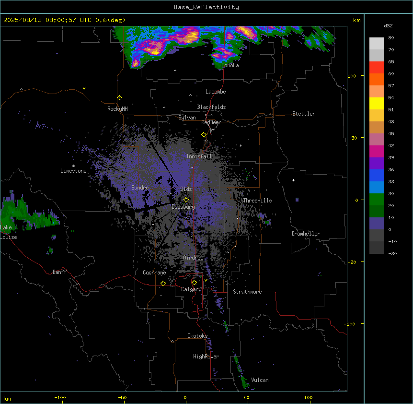This screenshot has height=404, width=413.
Task: Click the dBZ legend heading
Action: (388, 25)
